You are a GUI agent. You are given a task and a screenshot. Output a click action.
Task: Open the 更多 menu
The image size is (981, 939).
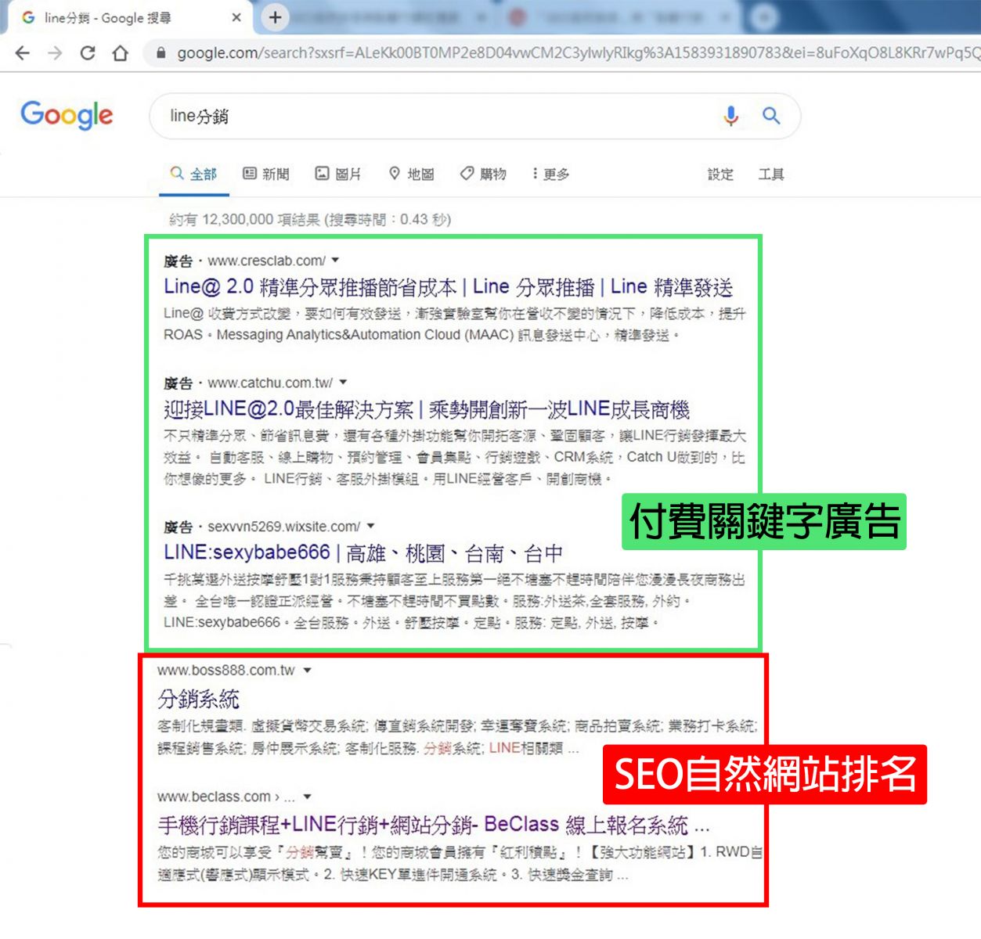pyautogui.click(x=550, y=174)
